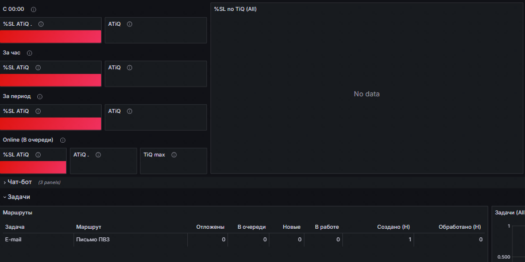Click info icon beside "С 00:00" heading

tap(33, 10)
